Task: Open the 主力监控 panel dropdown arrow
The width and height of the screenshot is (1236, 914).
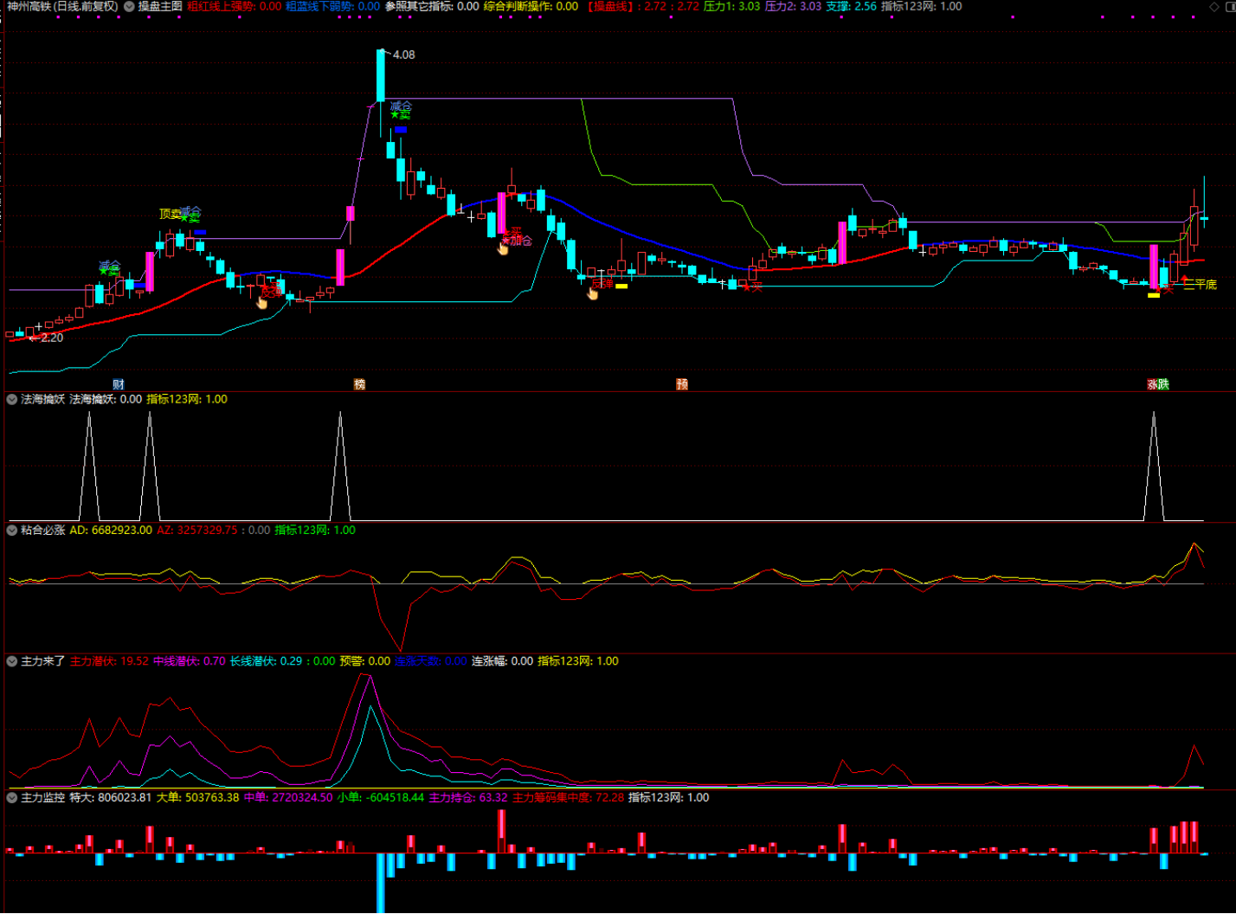Action: [12, 797]
